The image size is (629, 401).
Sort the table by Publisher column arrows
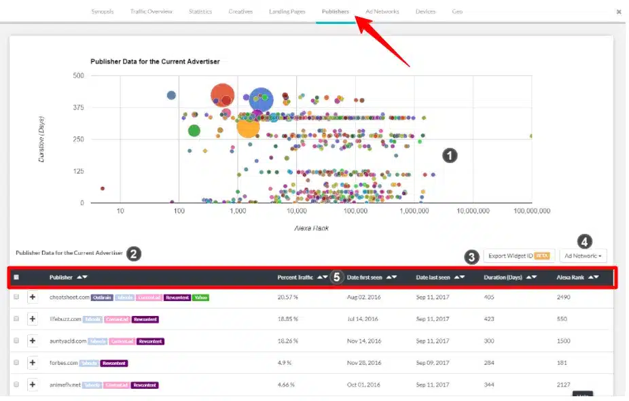click(82, 277)
